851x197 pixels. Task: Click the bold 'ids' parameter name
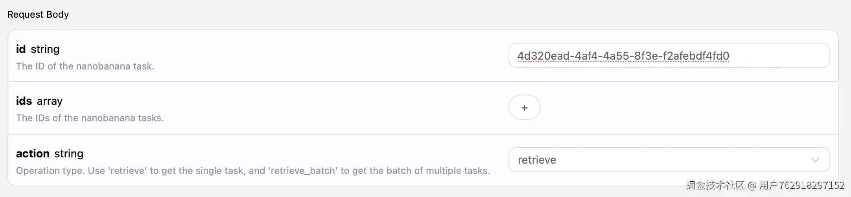tap(24, 101)
